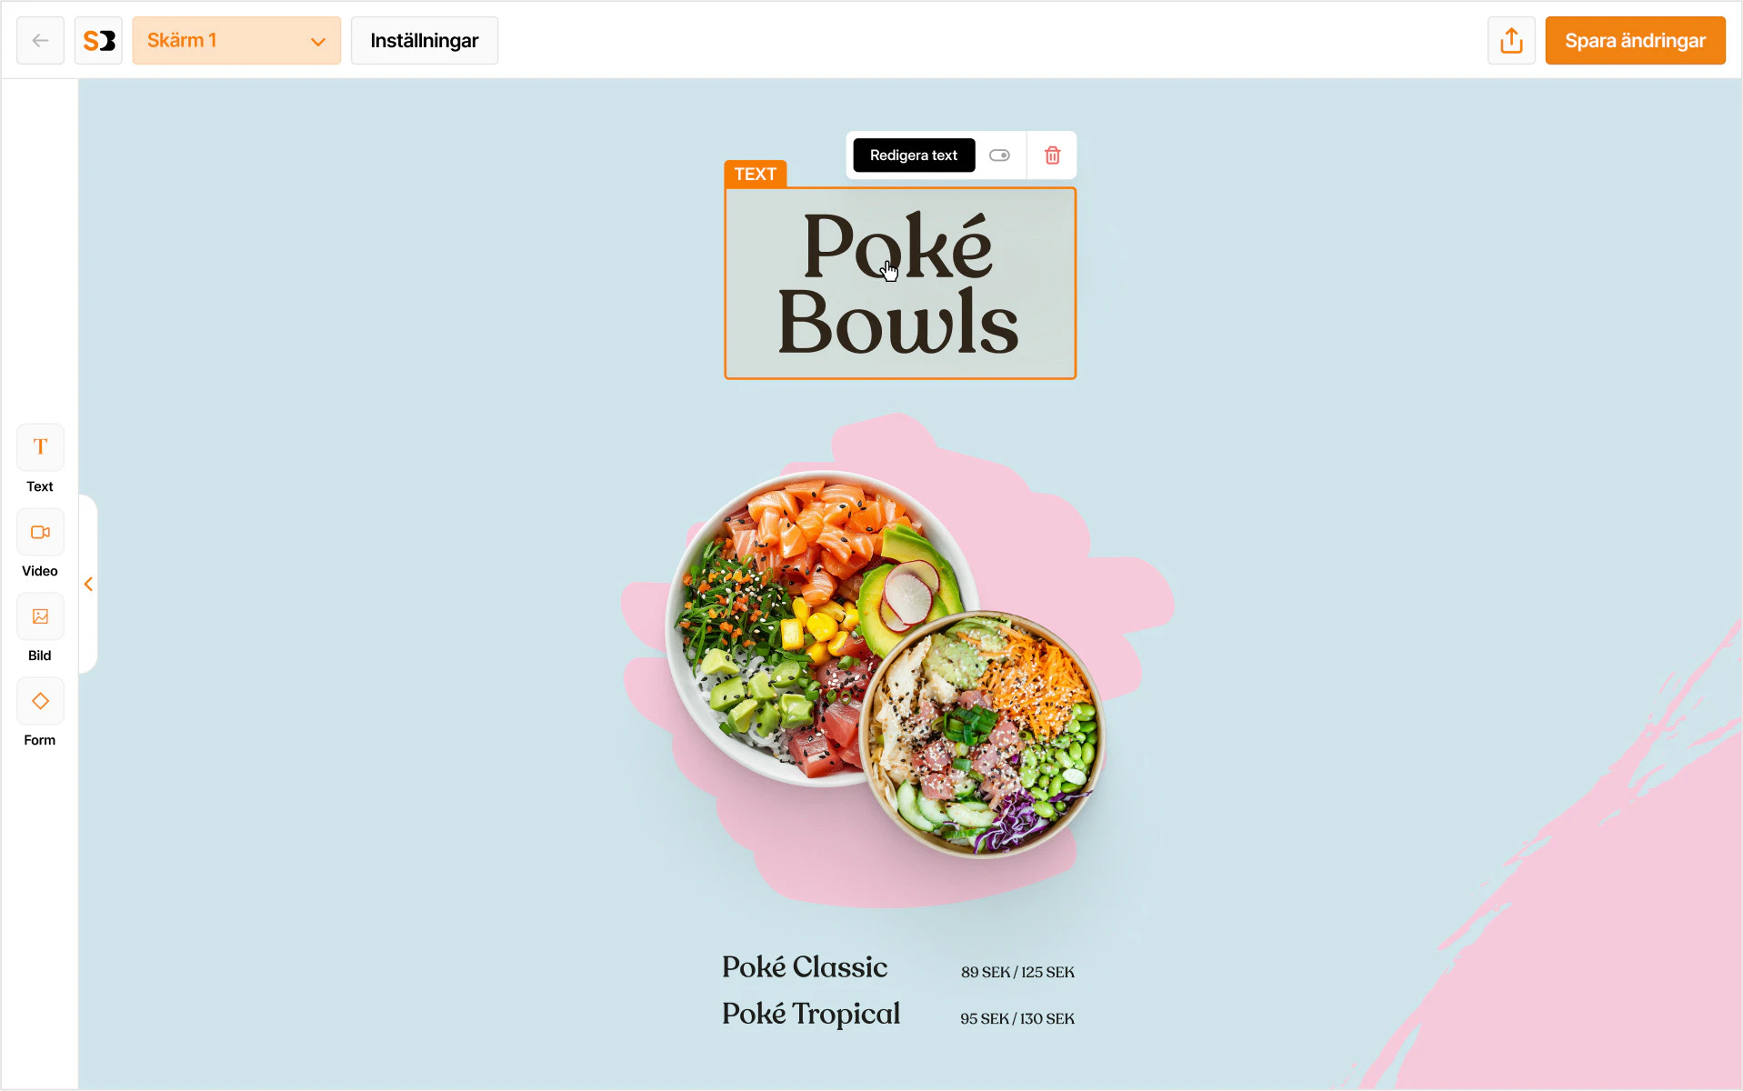Save with Spara ändringar button
The height and width of the screenshot is (1091, 1743).
pyautogui.click(x=1635, y=40)
